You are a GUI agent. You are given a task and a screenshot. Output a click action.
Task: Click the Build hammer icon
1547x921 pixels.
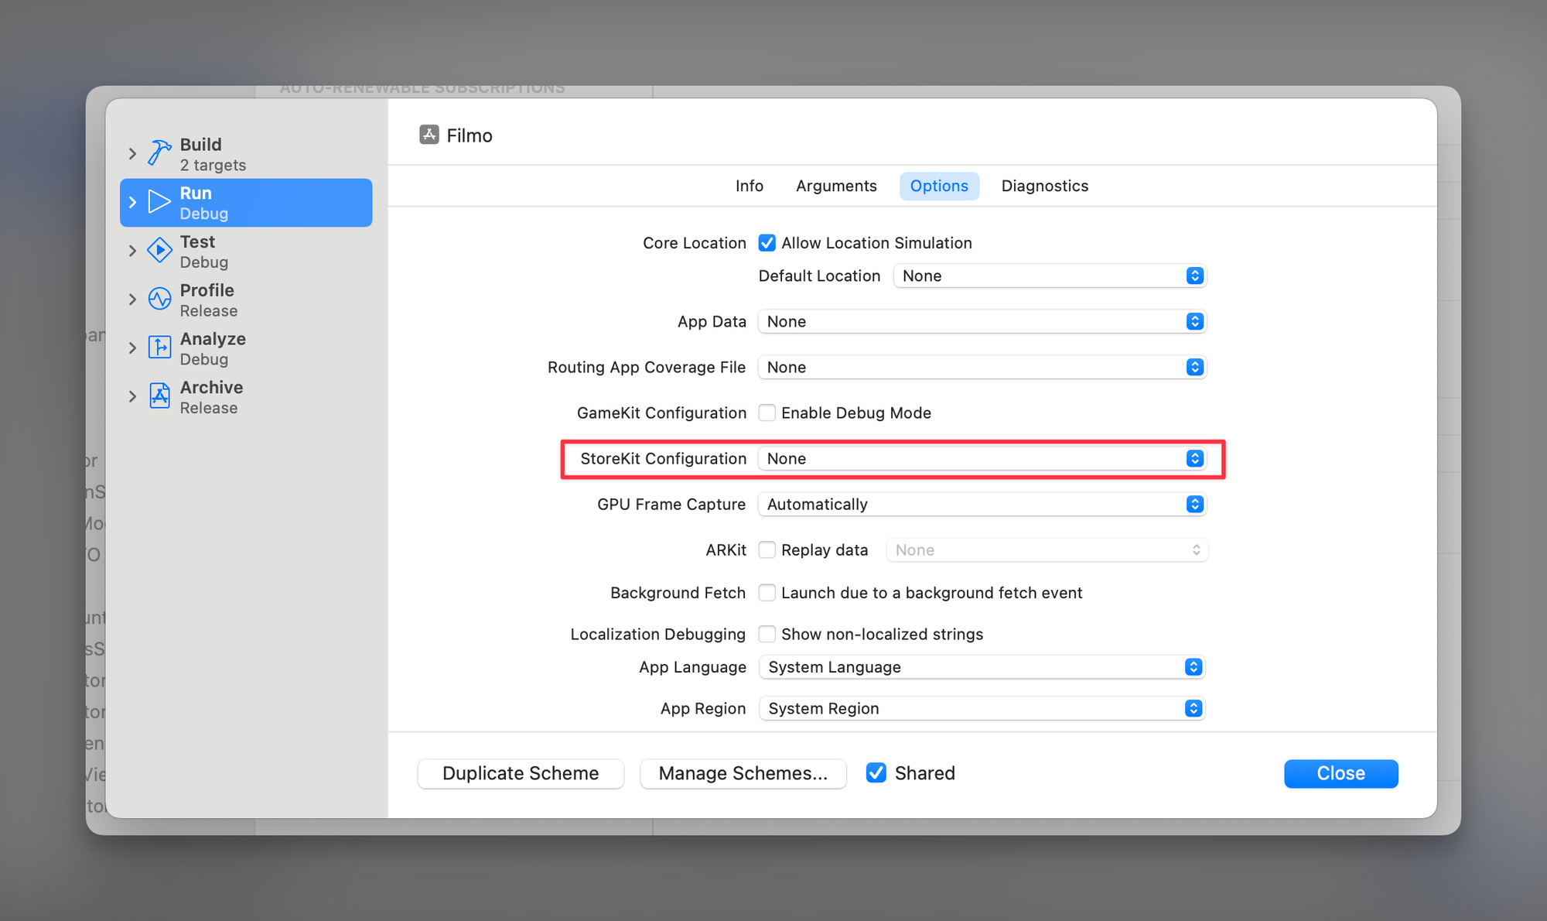click(159, 153)
